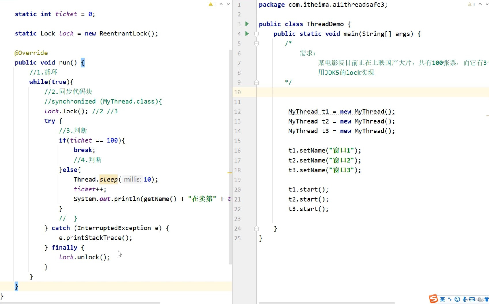Open warning indicator in ThreadDemo editor
This screenshot has width=489, height=304.
(x=471, y=4)
